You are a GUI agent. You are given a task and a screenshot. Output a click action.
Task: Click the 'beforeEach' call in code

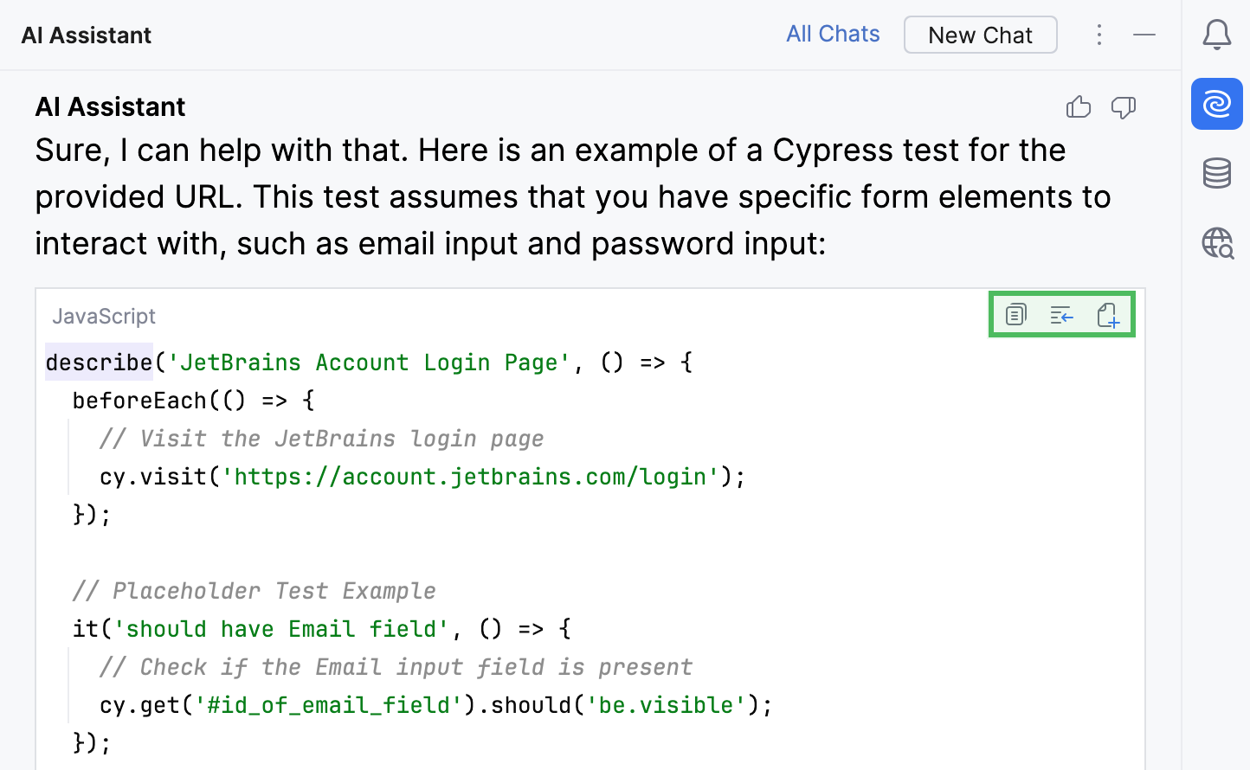pos(139,401)
